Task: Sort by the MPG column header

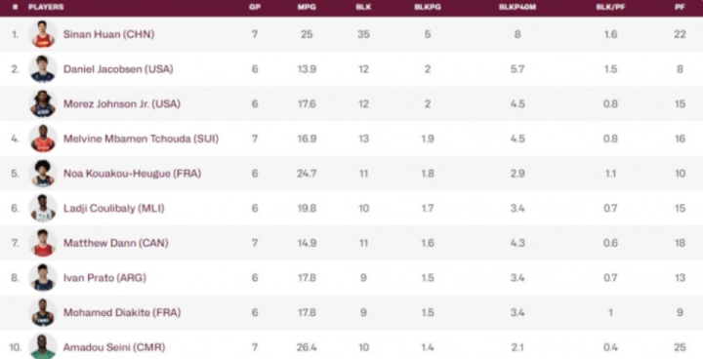Action: point(307,7)
